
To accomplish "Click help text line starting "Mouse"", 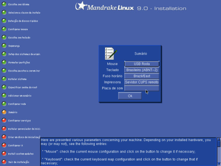I will coord(118,152).
